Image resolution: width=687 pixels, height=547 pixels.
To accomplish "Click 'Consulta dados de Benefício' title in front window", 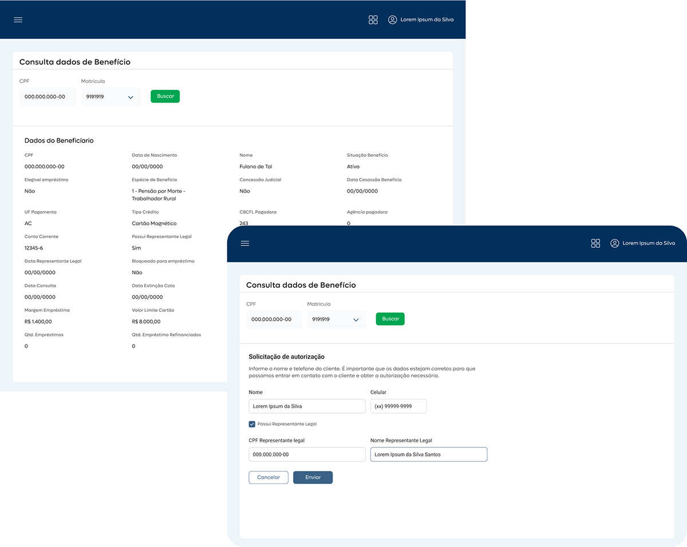I will 301,284.
